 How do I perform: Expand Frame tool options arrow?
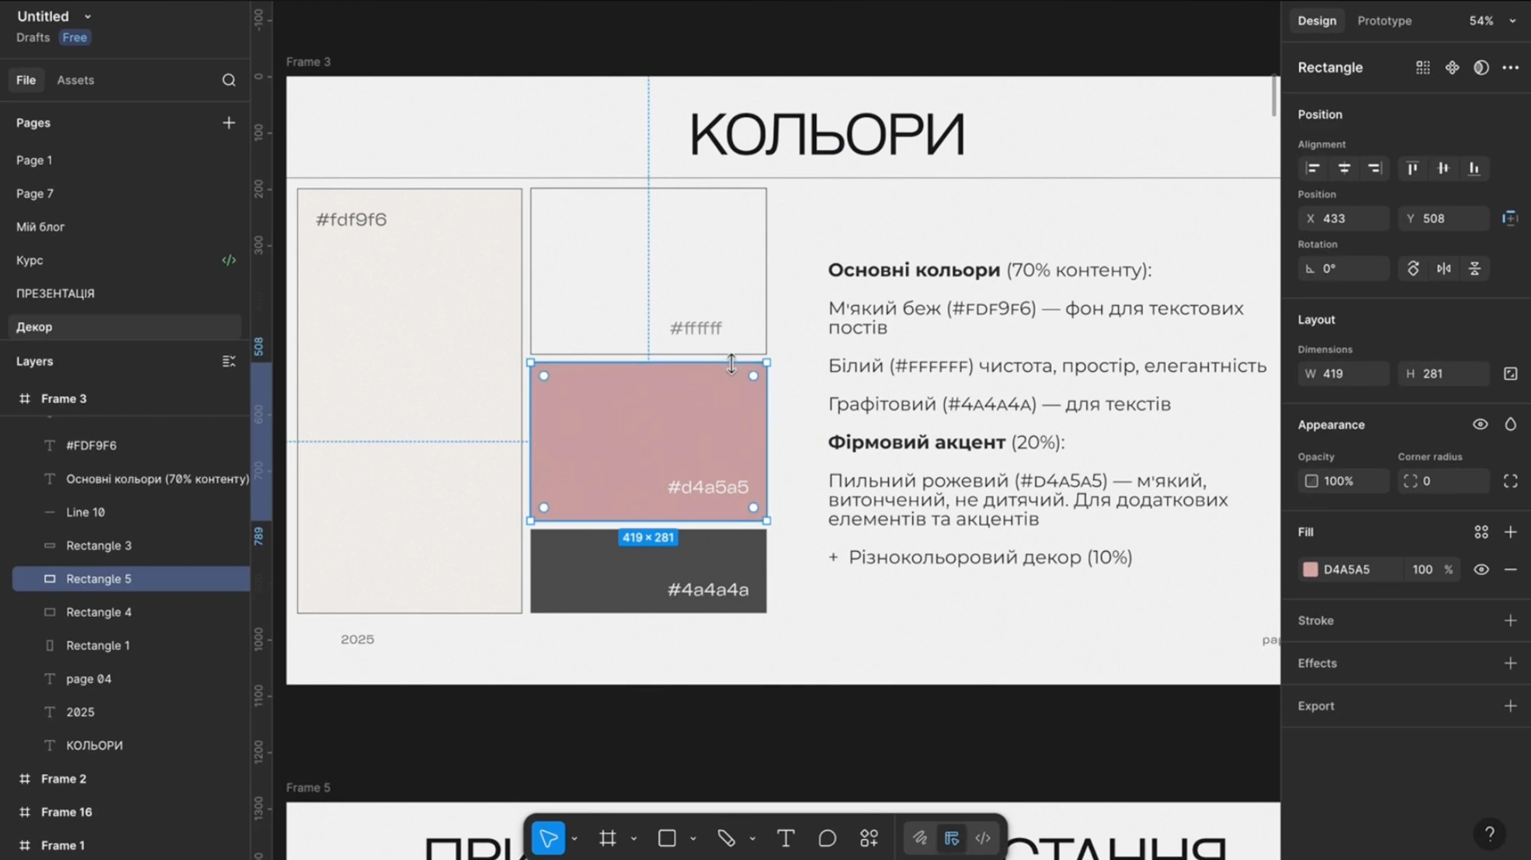pos(633,839)
